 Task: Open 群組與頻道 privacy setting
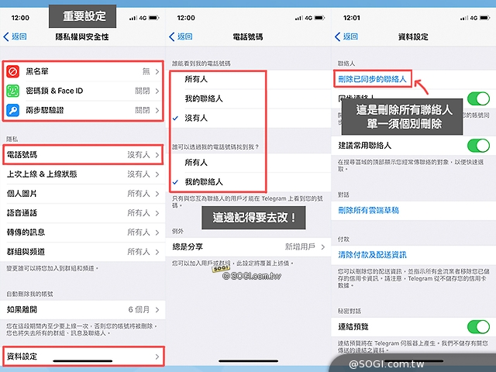(83, 252)
